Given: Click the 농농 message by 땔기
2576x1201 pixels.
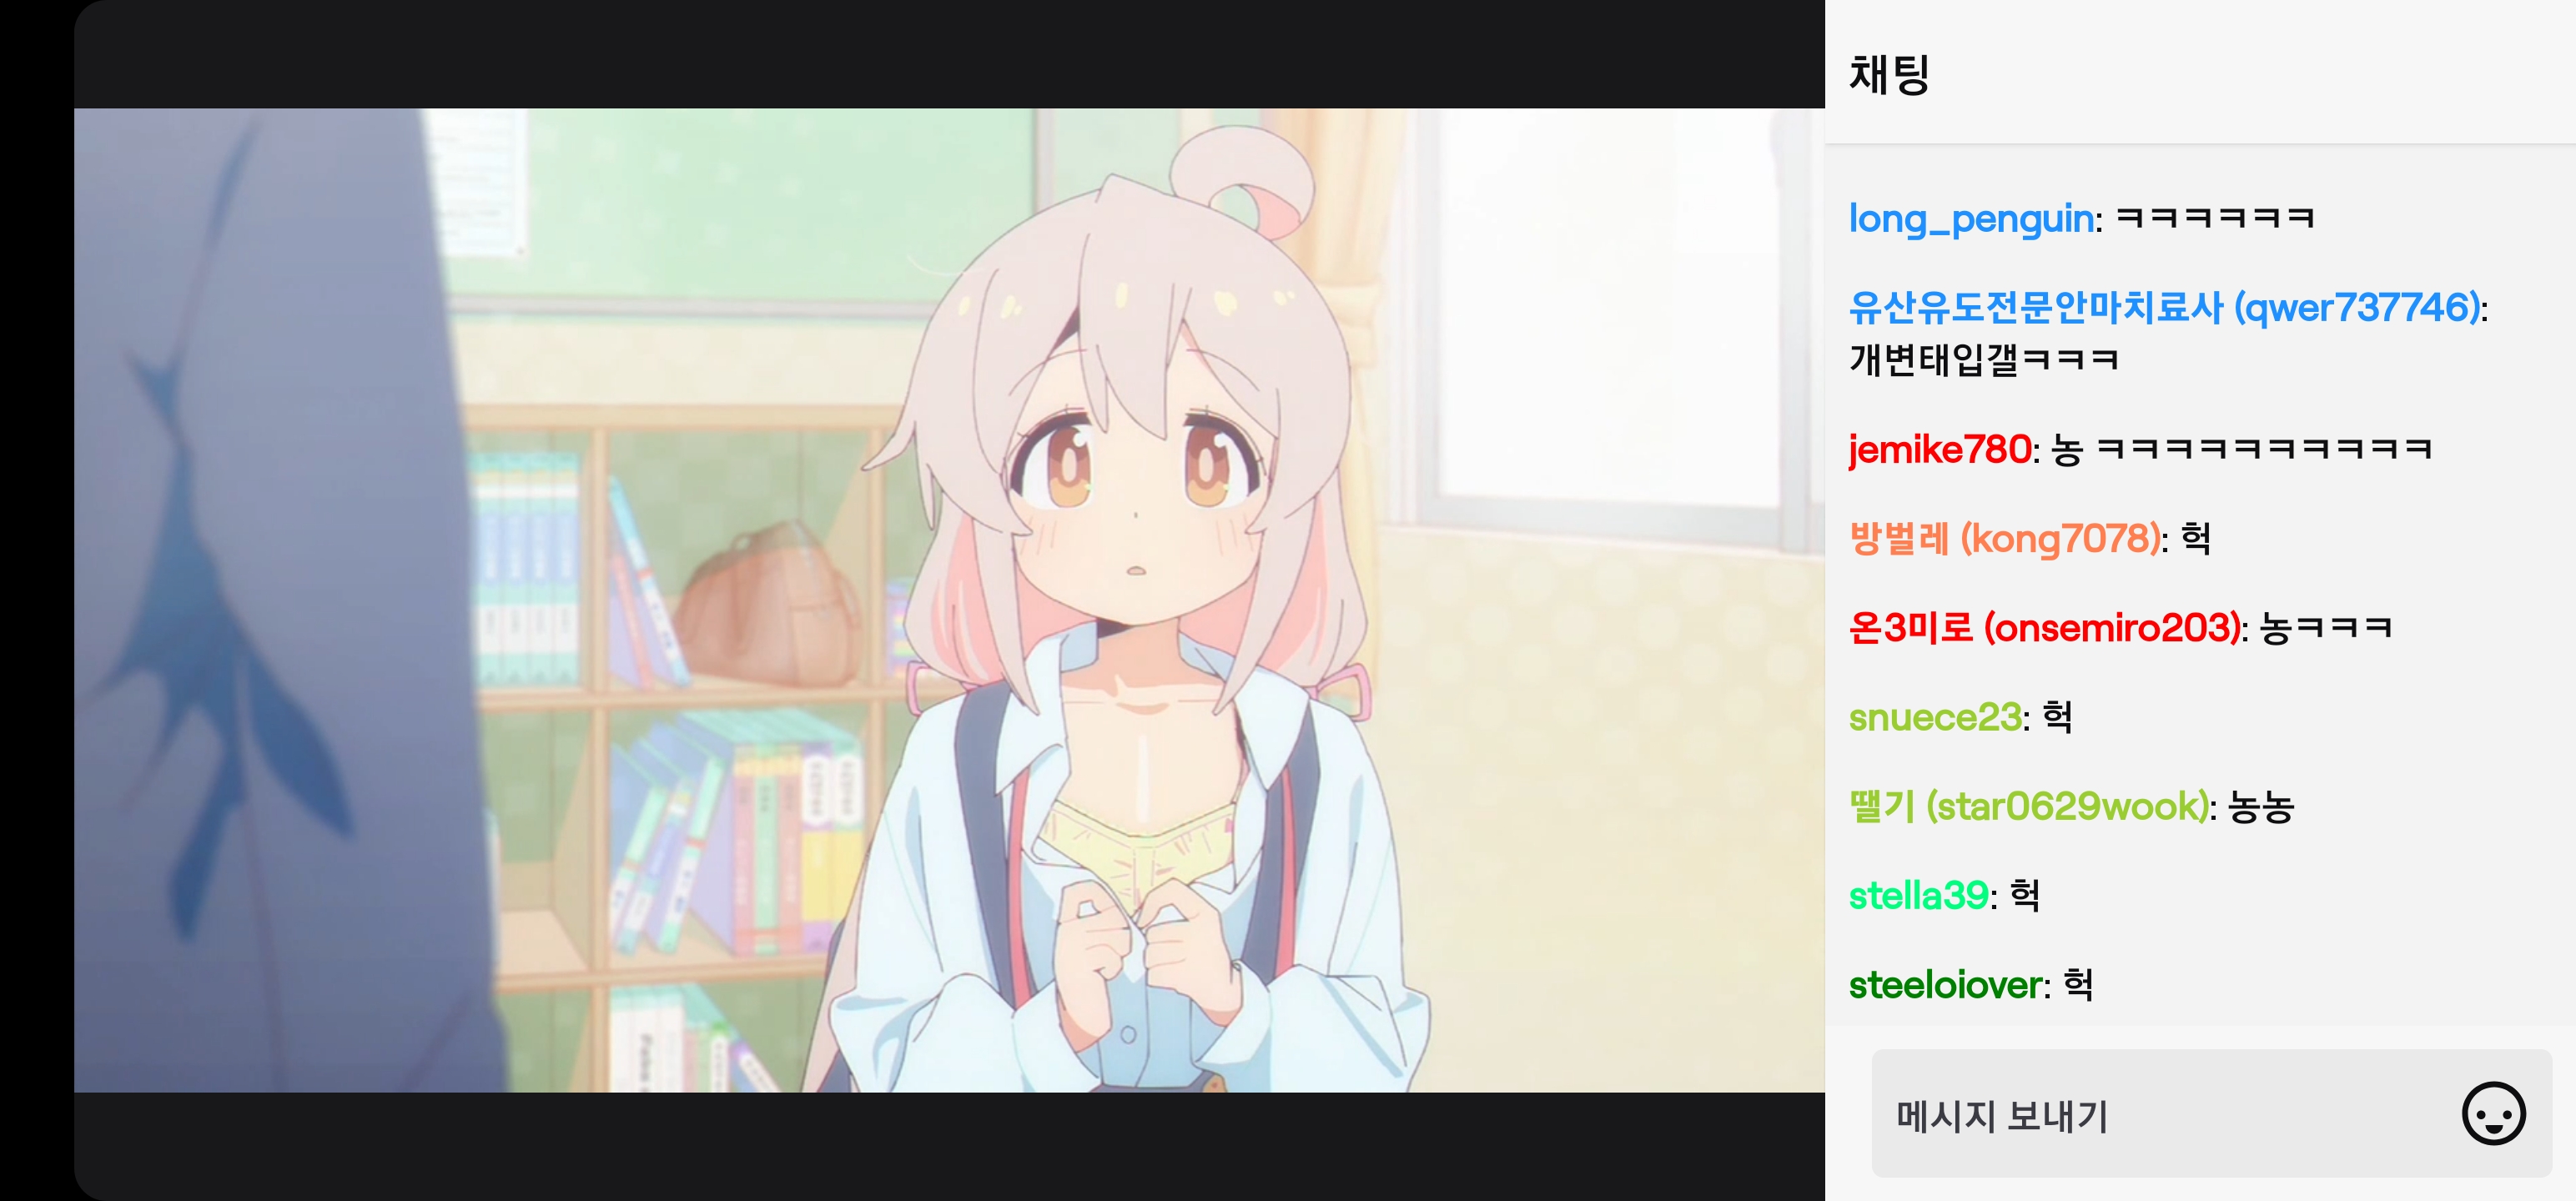Looking at the screenshot, I should (x=2261, y=806).
